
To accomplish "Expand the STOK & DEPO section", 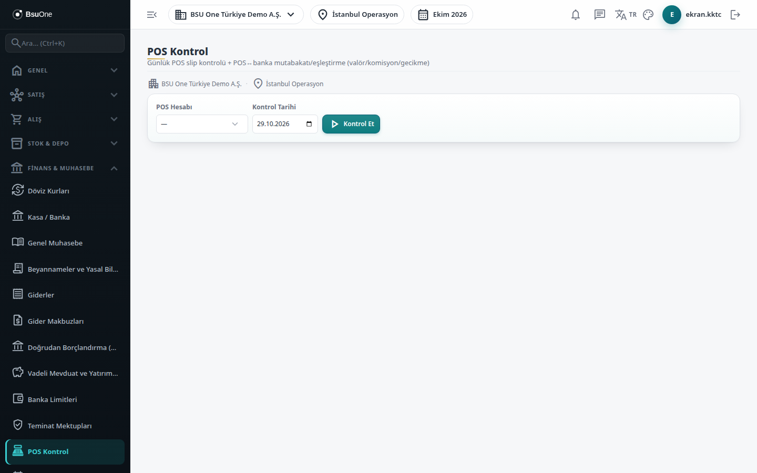I will (65, 143).
